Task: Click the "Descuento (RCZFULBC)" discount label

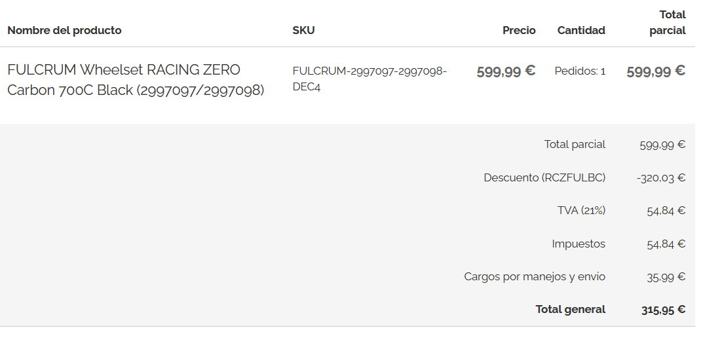Action: click(x=544, y=177)
